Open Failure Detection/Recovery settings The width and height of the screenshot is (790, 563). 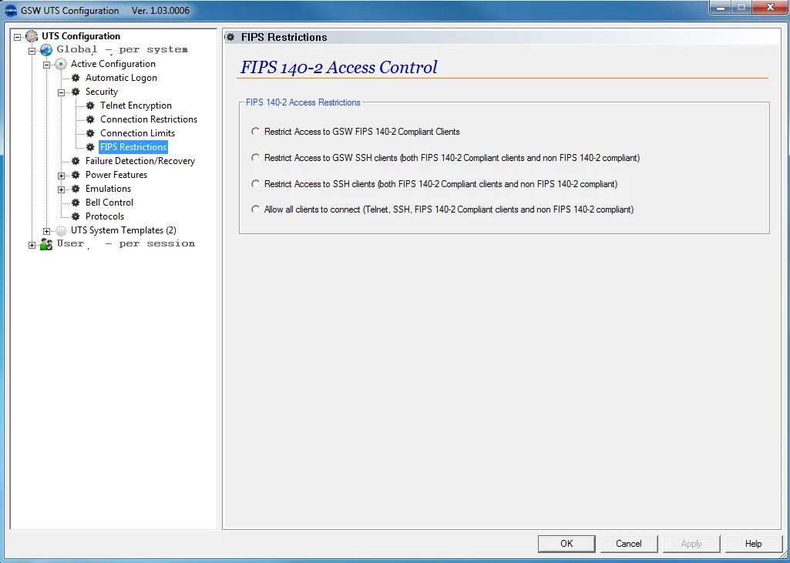tap(140, 161)
